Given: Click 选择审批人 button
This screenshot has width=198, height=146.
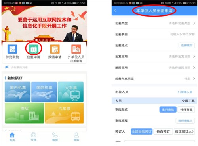Looking at the screenshot, I should pos(185,120).
